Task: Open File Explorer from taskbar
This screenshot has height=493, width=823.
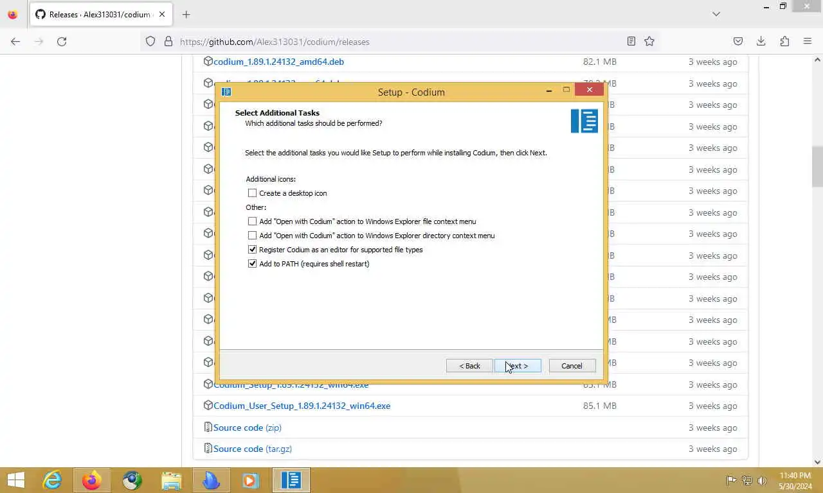Action: [x=172, y=480]
